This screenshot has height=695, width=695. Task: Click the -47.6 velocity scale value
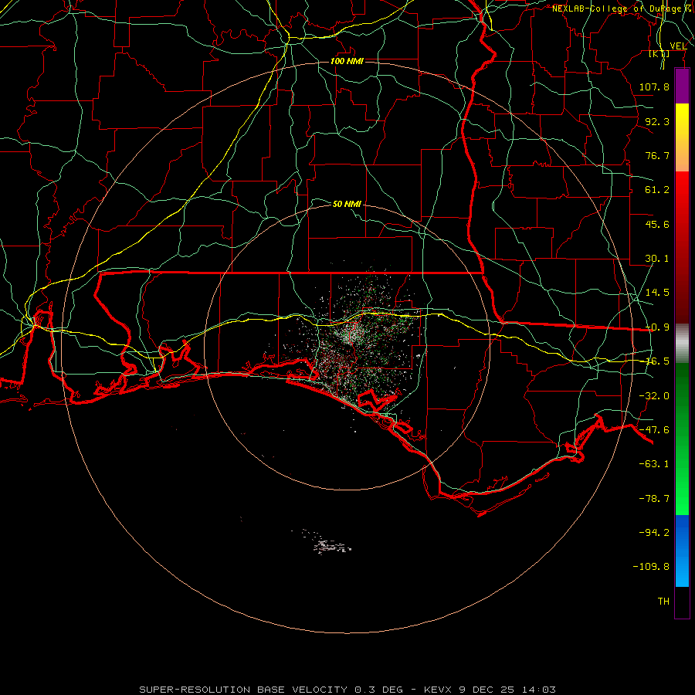point(654,430)
